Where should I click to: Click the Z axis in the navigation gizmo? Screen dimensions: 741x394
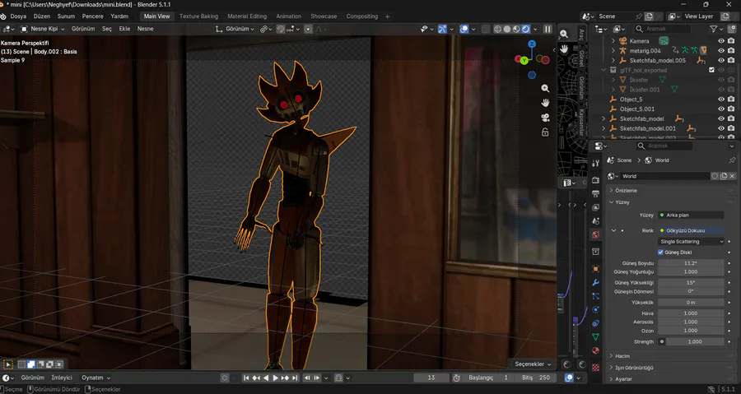532,44
